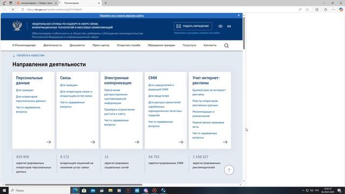Open Для граждан under Связь
Screen dimensions: 345x194
(68, 85)
